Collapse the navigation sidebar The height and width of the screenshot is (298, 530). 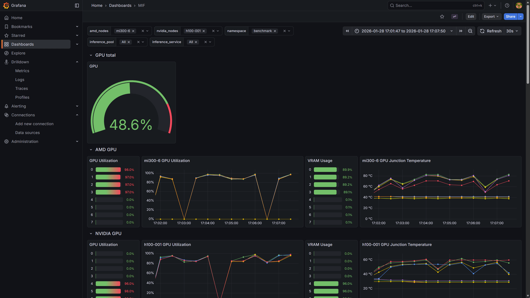click(76, 5)
